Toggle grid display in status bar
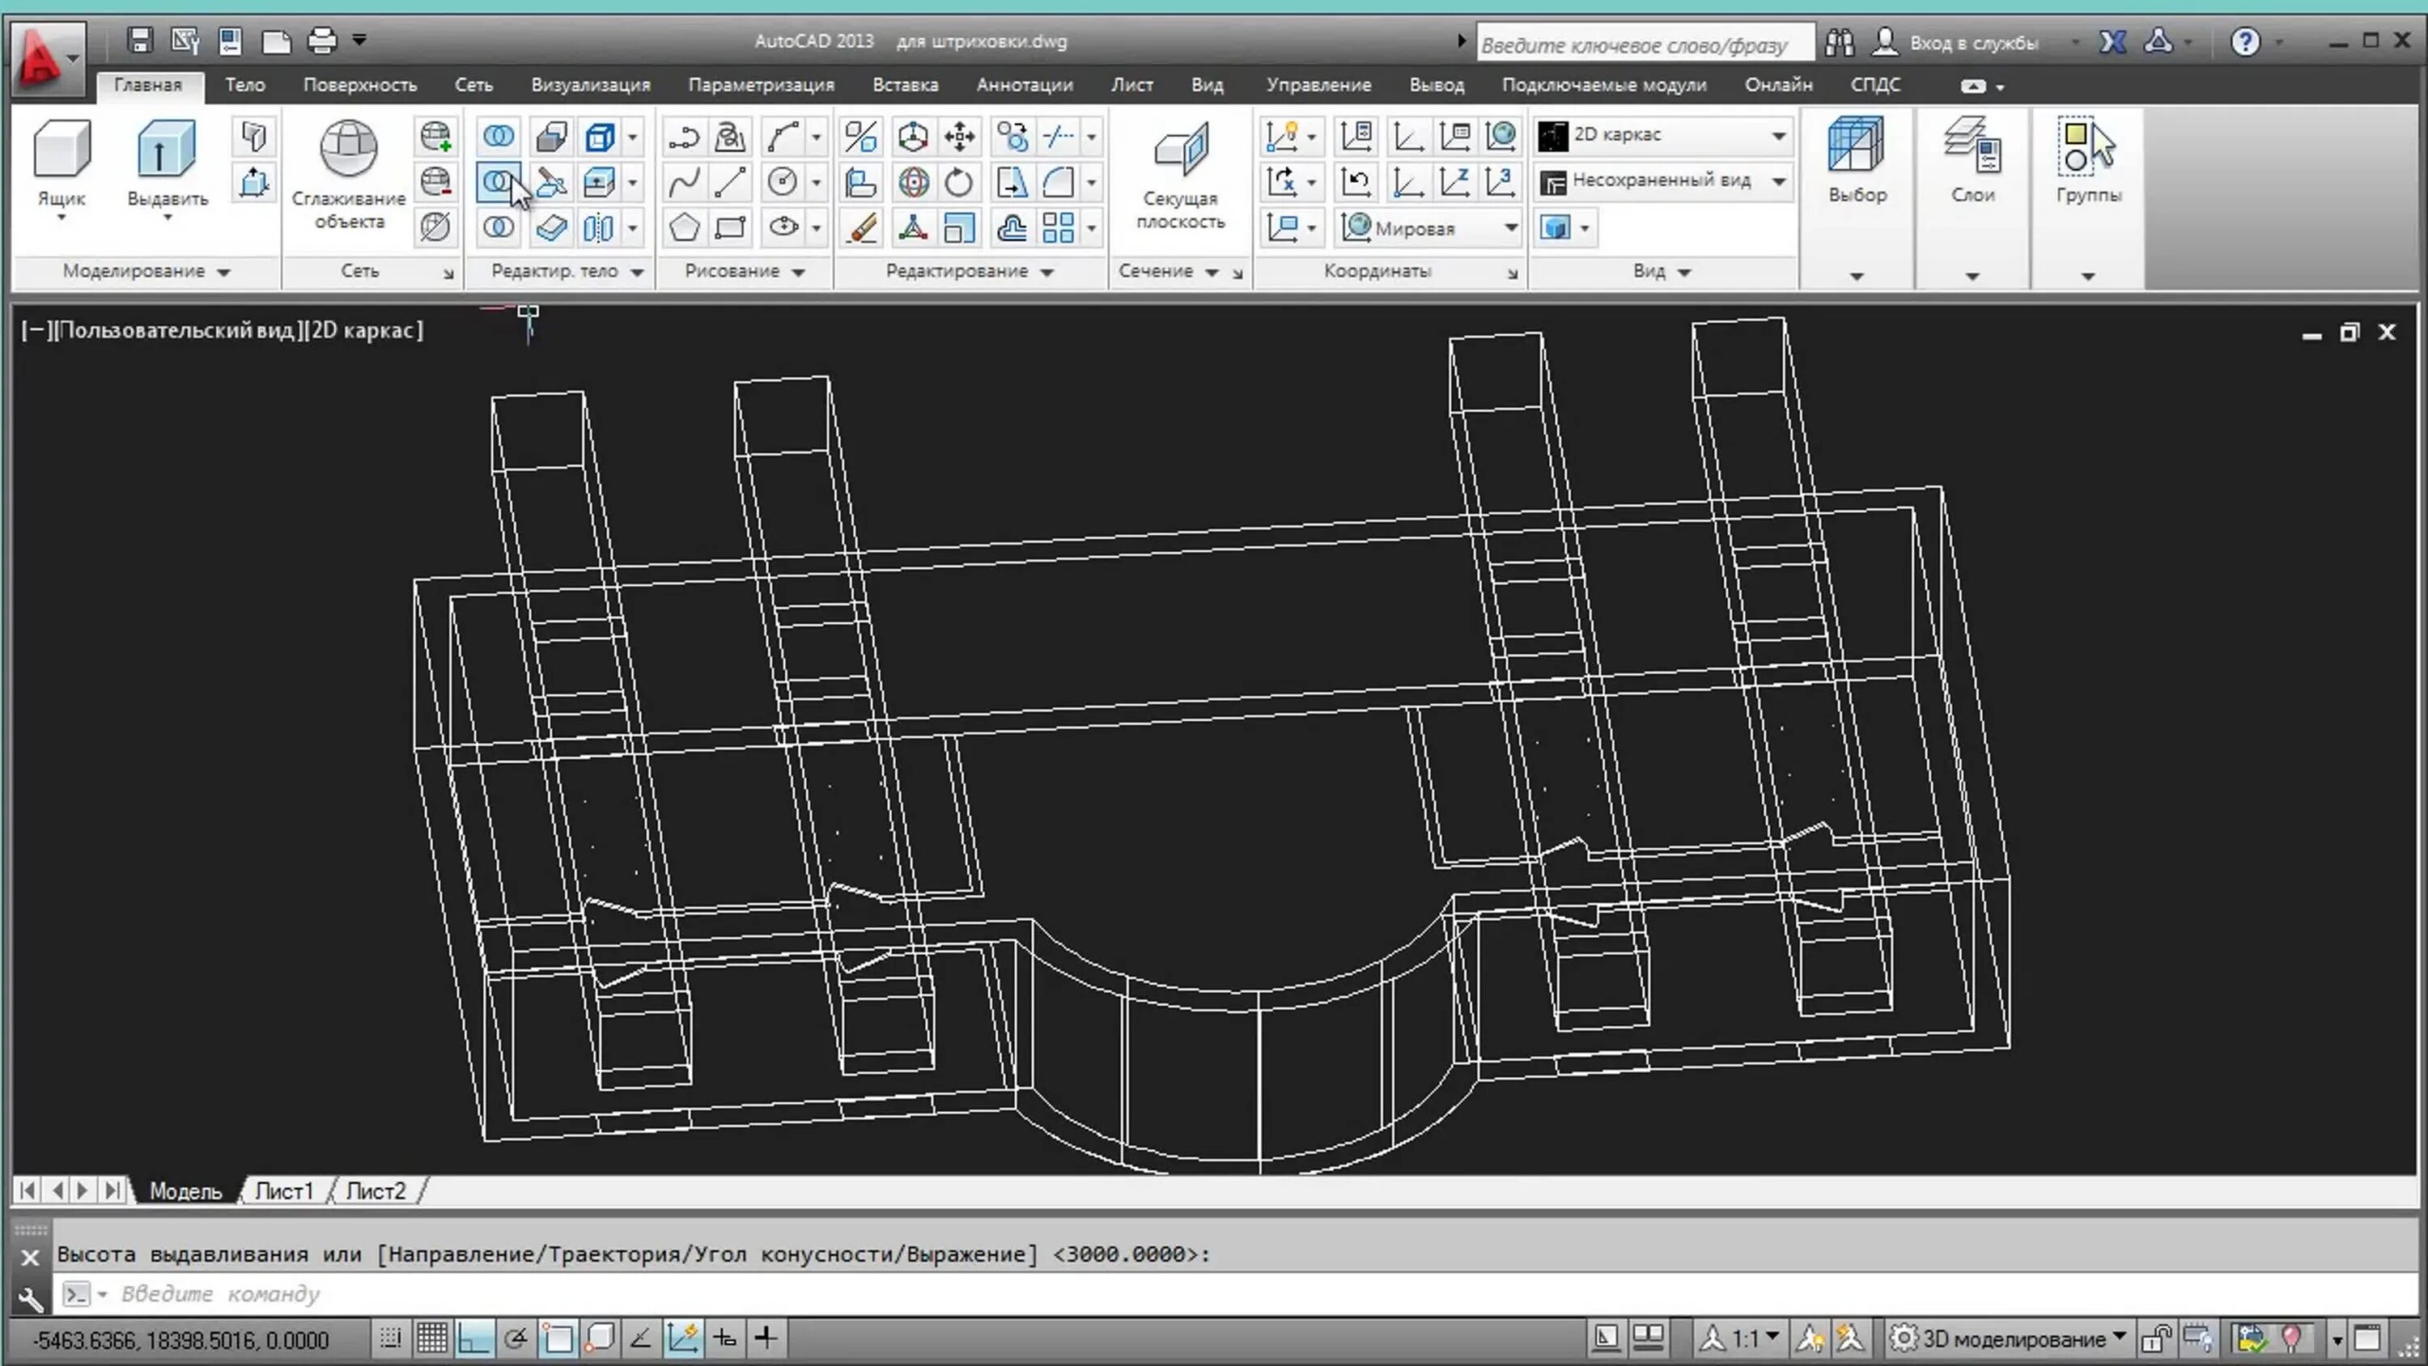The width and height of the screenshot is (2428, 1366). 433,1338
